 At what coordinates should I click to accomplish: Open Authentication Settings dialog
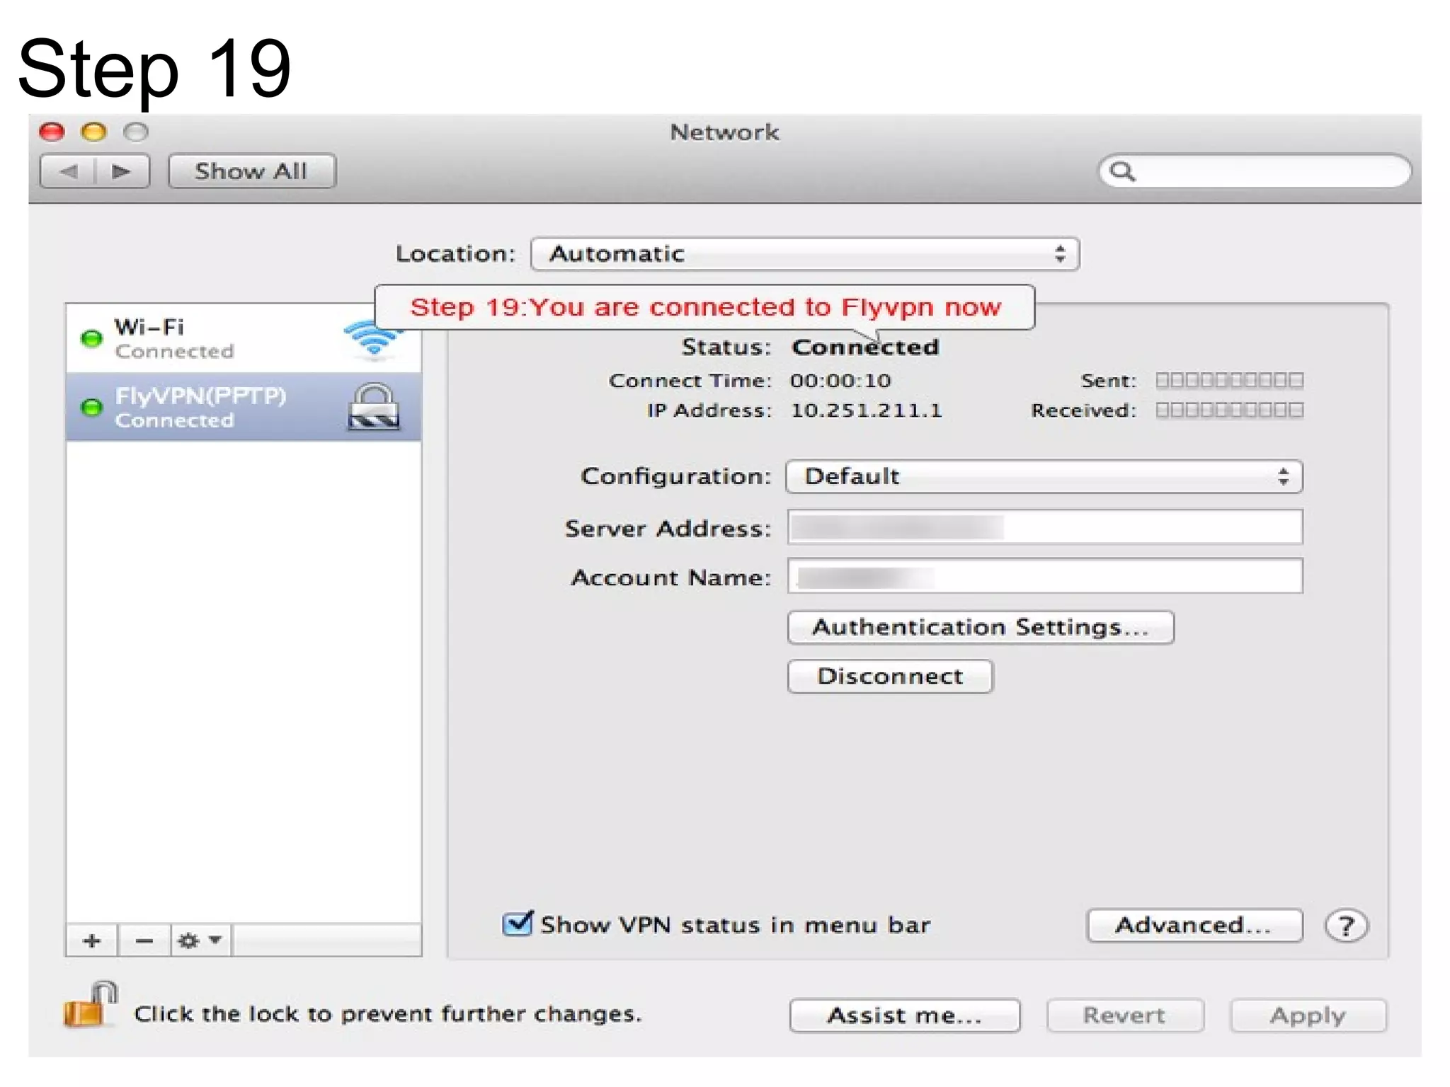coord(980,628)
